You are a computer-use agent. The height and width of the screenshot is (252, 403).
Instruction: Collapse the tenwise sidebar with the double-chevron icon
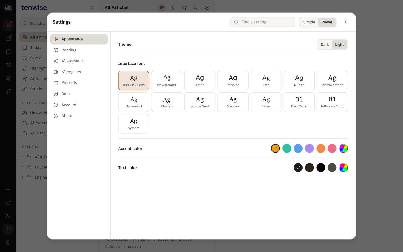click(91, 7)
